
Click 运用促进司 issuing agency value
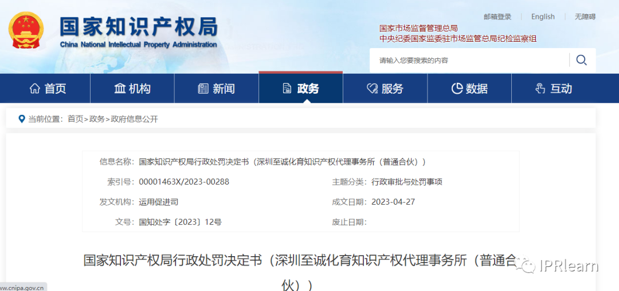click(x=158, y=202)
